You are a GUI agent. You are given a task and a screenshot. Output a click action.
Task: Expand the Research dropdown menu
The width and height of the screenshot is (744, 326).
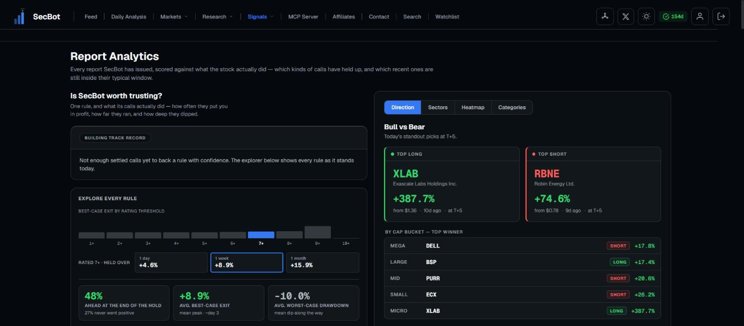(x=217, y=16)
